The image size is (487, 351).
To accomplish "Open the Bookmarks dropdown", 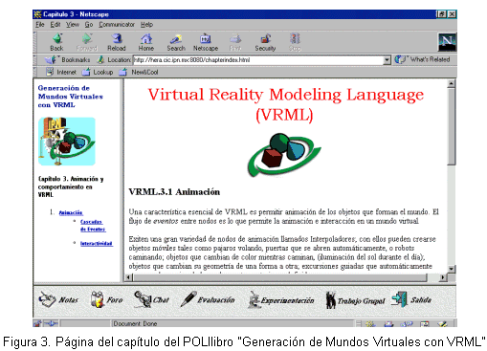I will (x=67, y=59).
